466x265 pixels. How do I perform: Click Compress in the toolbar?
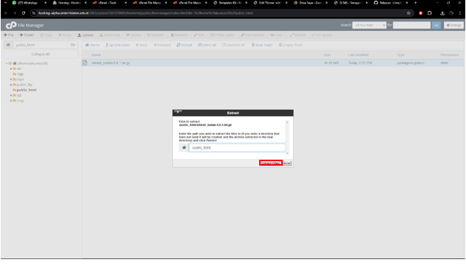pos(322,35)
